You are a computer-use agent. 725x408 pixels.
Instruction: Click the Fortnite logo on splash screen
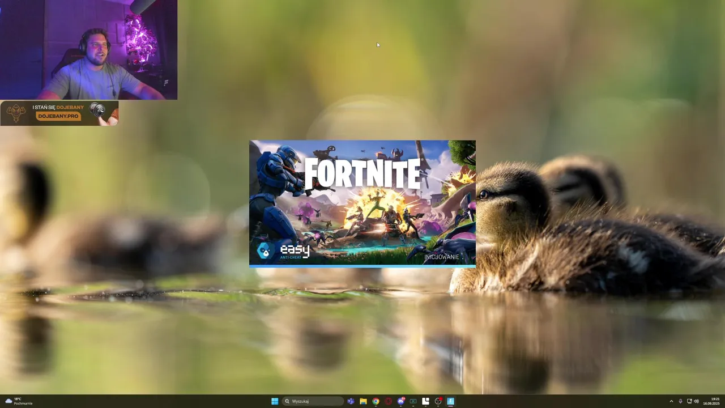point(362,173)
